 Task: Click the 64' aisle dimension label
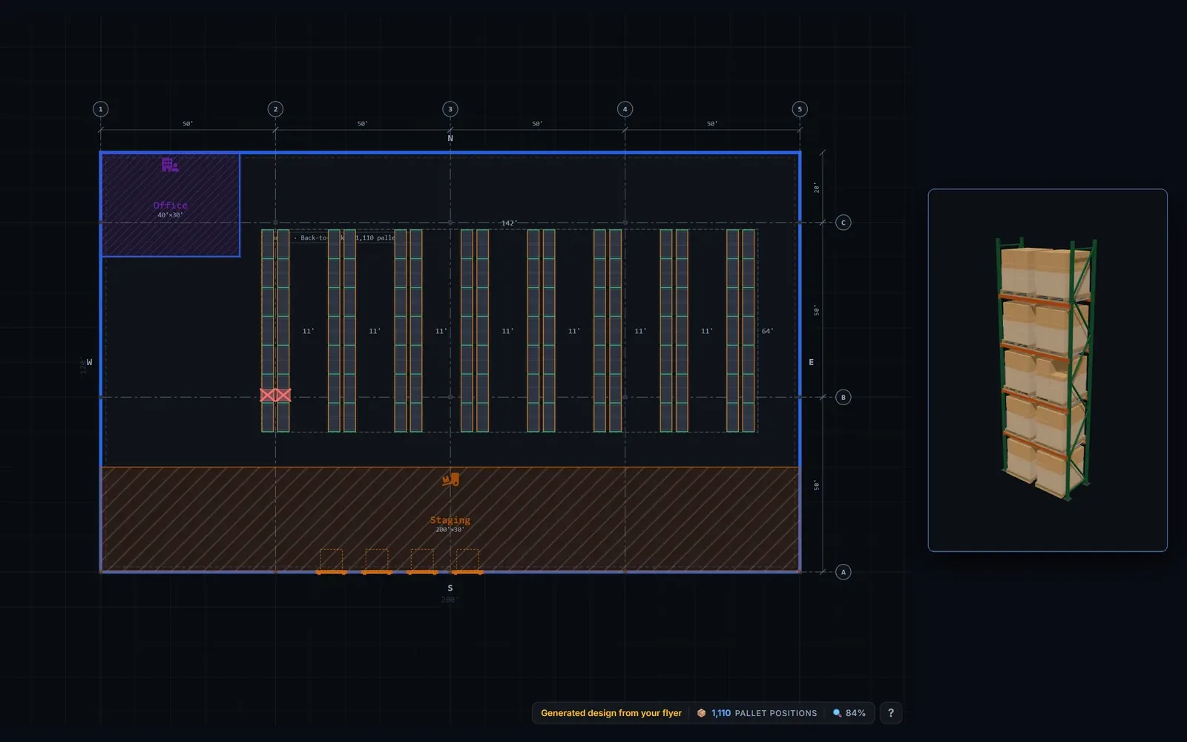pos(768,331)
